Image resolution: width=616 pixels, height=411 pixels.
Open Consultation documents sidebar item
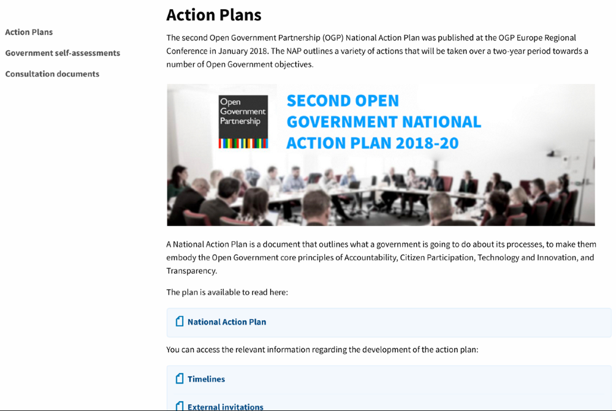[52, 74]
